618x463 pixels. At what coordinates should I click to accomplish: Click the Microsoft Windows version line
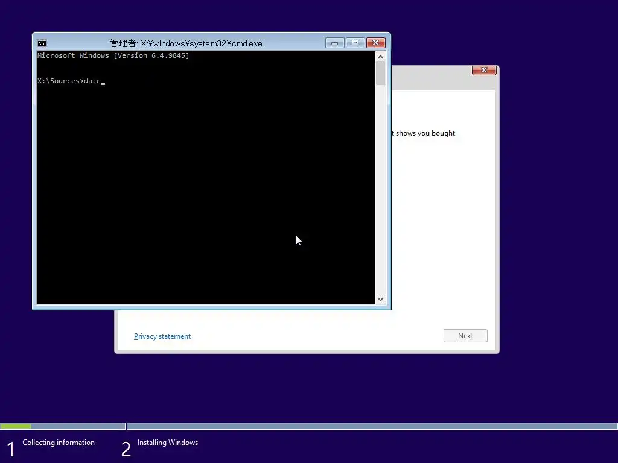(113, 55)
